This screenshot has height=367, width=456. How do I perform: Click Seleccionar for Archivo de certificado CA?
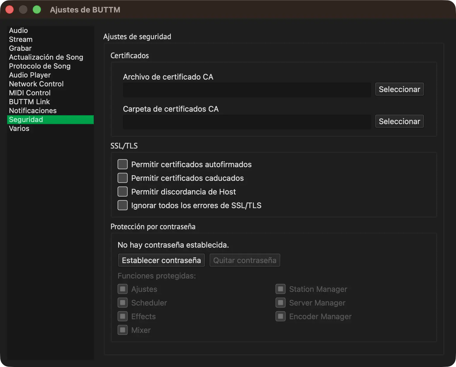pos(399,89)
